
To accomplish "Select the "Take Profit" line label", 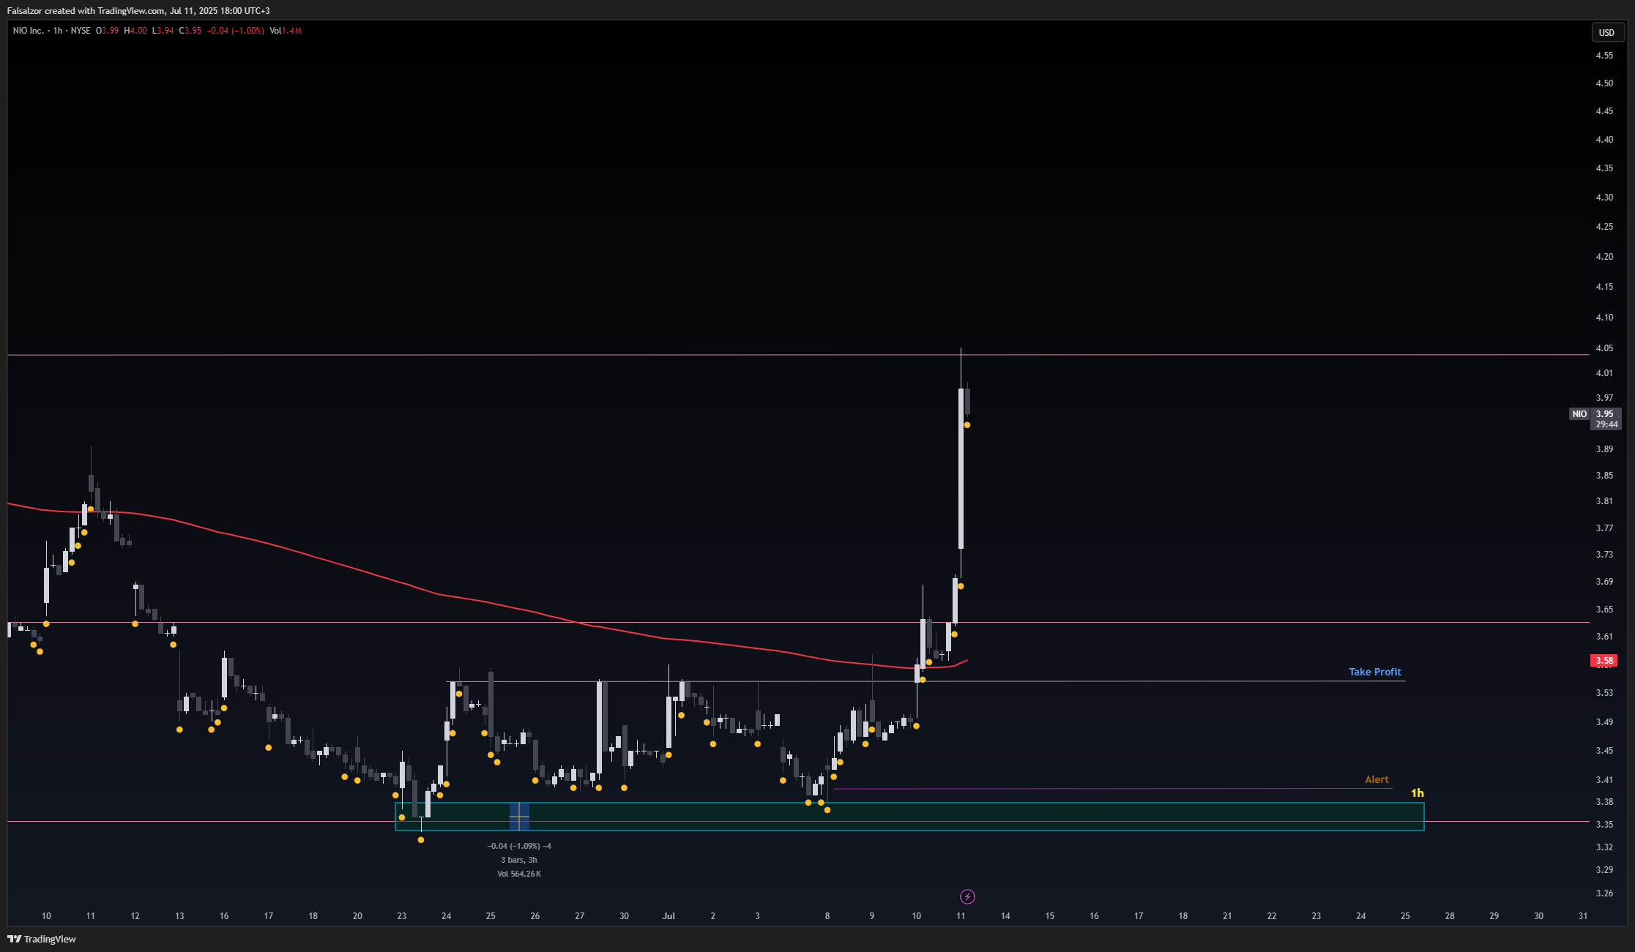I will tap(1375, 672).
